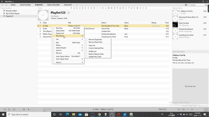This screenshot has height=117, width=209.
Task: Expand the Rating submenu
Action: click(68, 45)
